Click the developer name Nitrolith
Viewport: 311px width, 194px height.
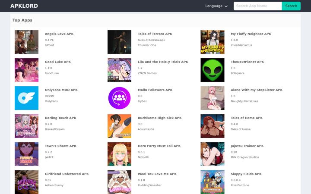click(143, 157)
